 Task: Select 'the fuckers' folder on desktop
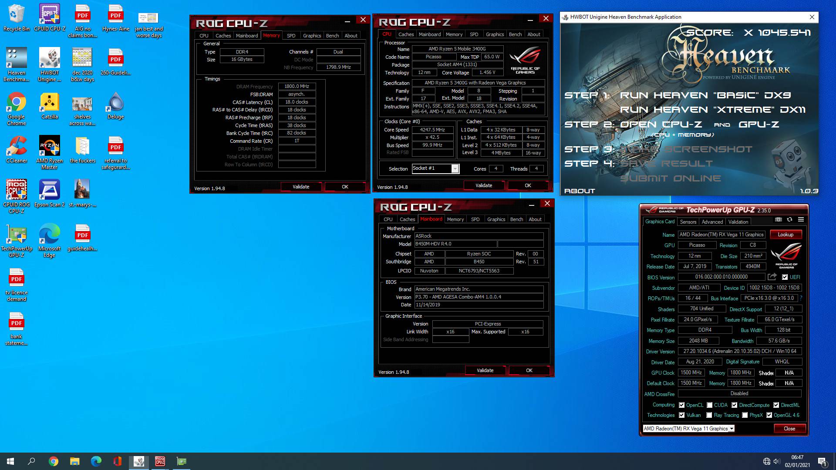click(82, 150)
